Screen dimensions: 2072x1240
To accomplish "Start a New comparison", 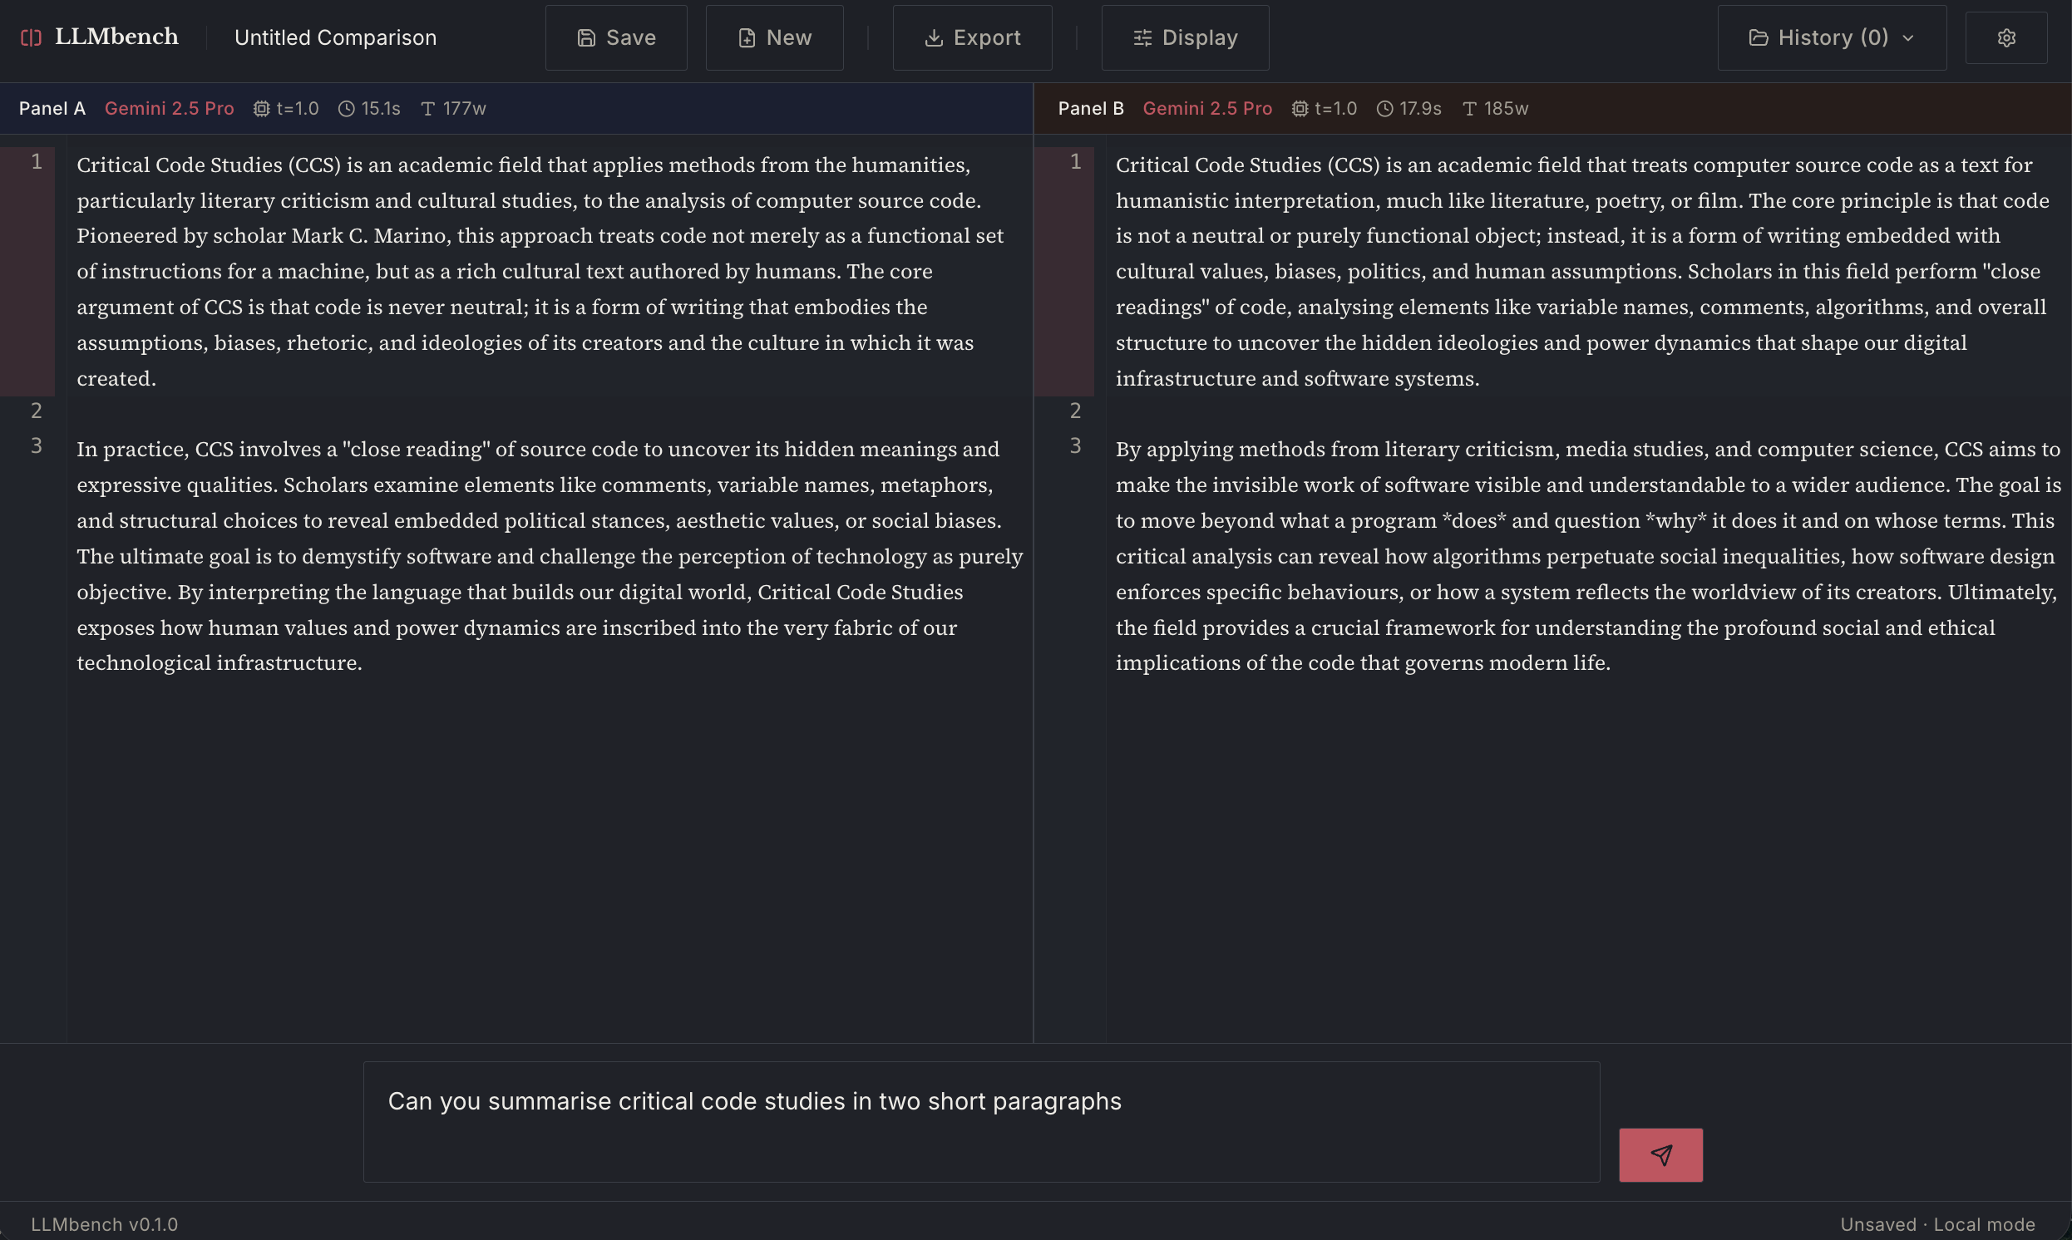I will tap(774, 37).
